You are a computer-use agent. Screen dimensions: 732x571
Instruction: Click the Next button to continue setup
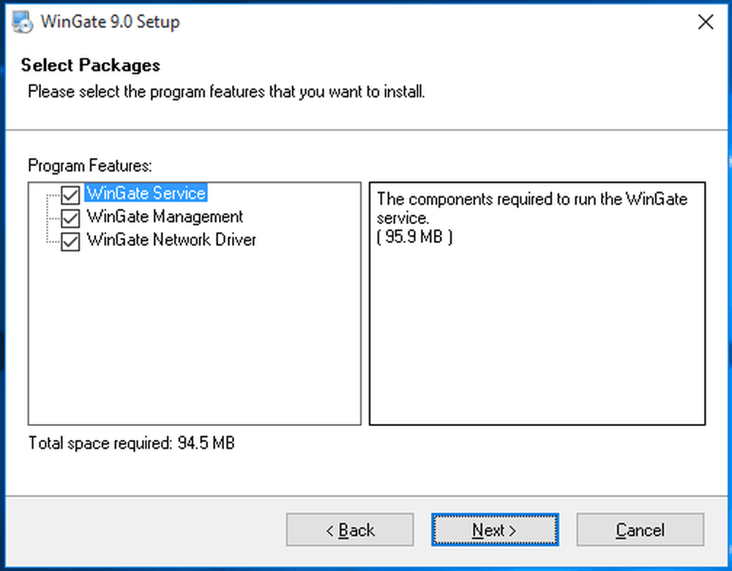click(494, 529)
